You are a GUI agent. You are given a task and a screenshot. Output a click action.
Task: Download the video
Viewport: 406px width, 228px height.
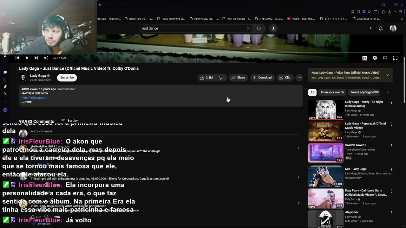[x=262, y=78]
